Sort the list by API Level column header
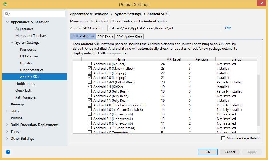 174,59
